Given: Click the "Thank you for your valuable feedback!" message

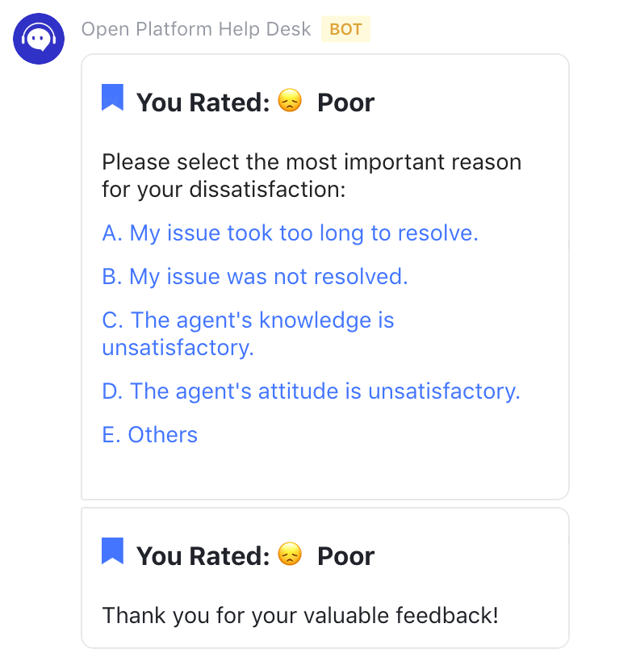Looking at the screenshot, I should [300, 616].
